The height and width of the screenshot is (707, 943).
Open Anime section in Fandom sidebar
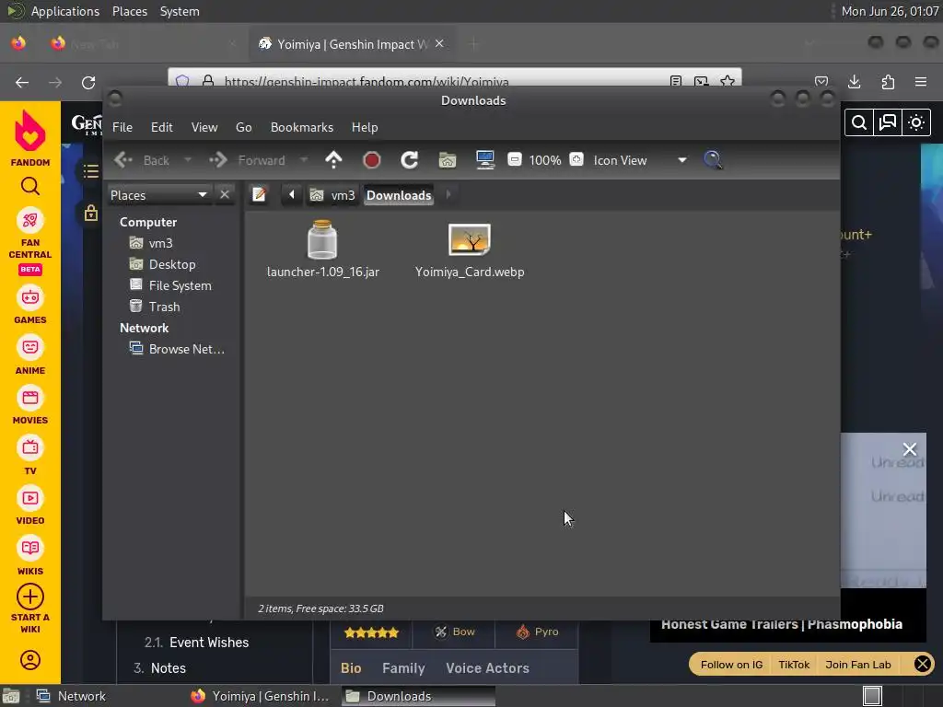tap(30, 356)
